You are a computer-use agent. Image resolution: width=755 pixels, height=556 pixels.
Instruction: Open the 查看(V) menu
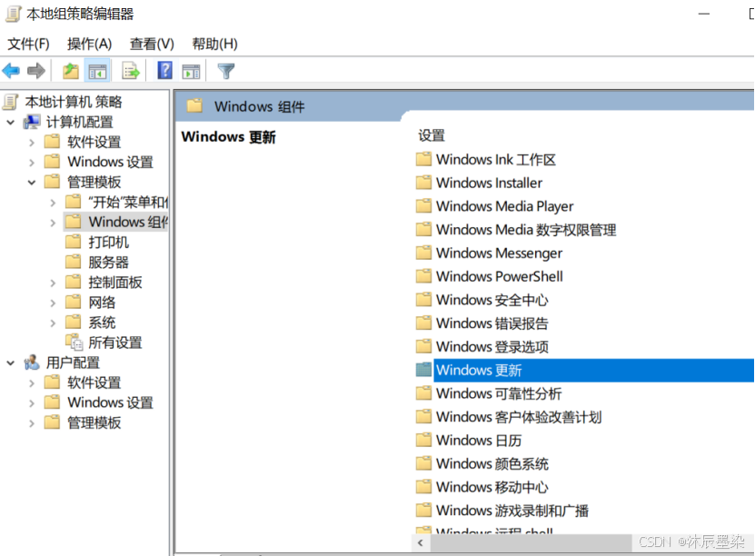tap(152, 44)
